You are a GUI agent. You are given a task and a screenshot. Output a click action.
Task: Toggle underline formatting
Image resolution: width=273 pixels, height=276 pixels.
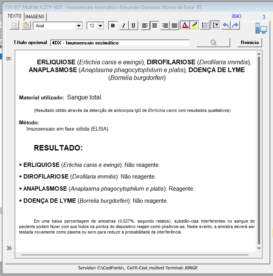point(134,25)
